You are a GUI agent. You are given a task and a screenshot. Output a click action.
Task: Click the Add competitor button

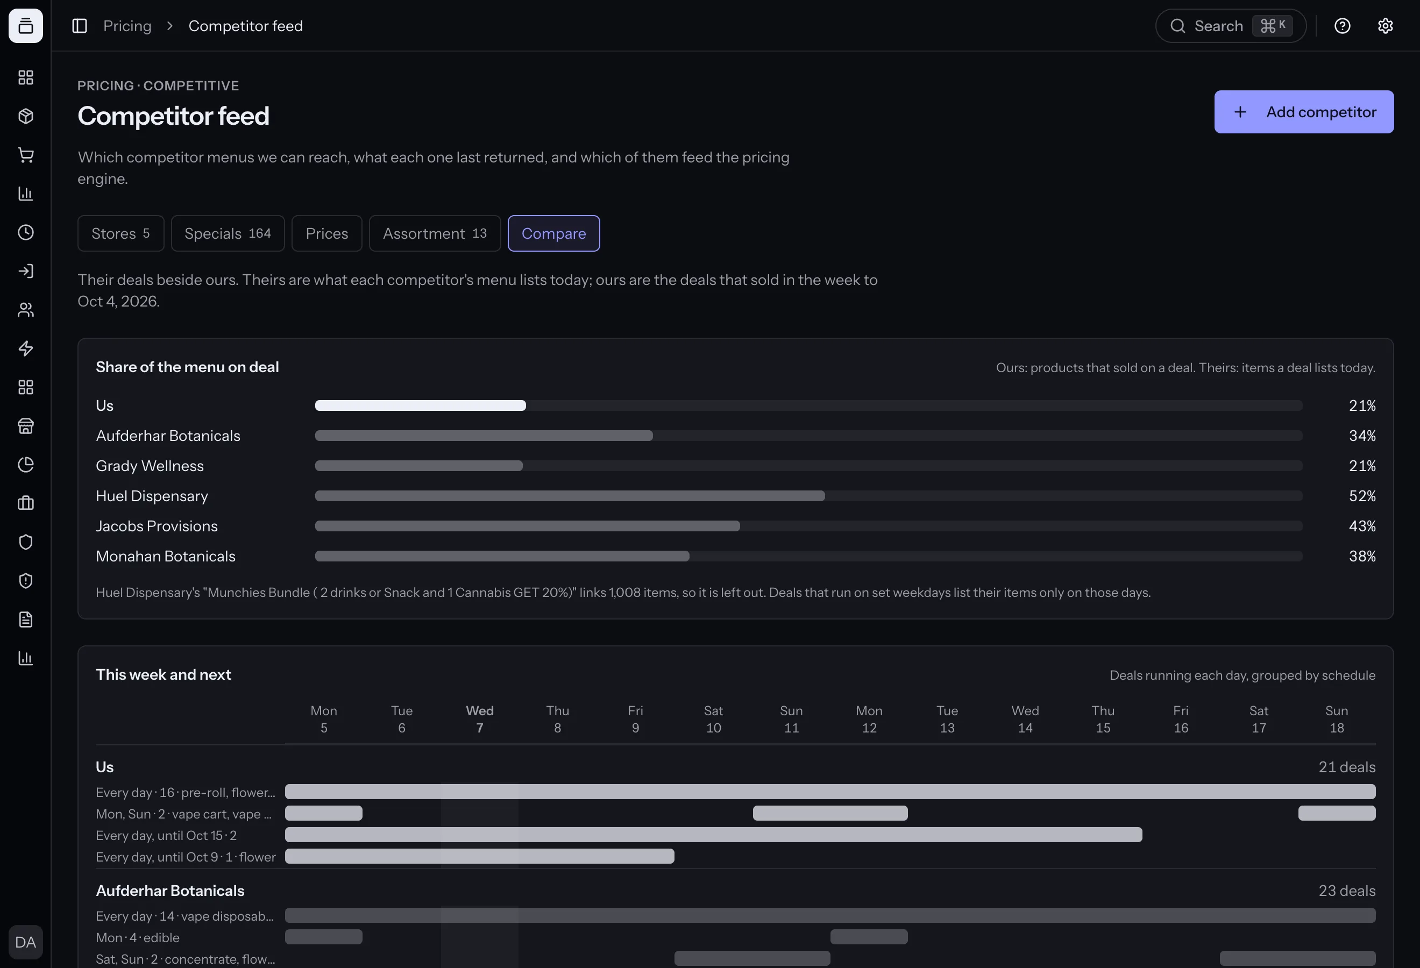(1304, 112)
